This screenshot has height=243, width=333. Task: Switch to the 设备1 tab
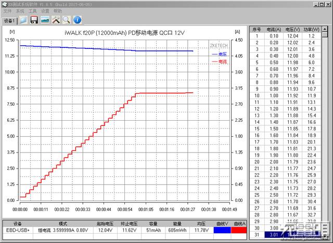pos(9,21)
